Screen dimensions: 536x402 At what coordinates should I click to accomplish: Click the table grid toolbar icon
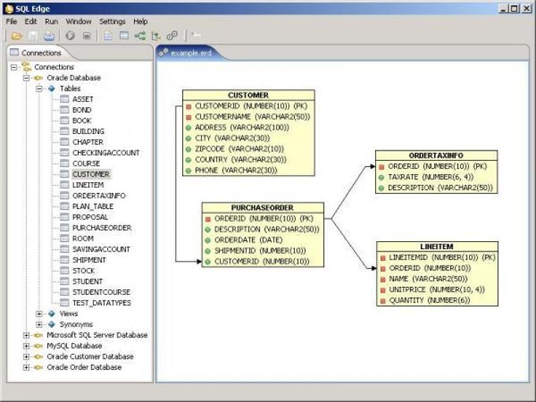124,35
